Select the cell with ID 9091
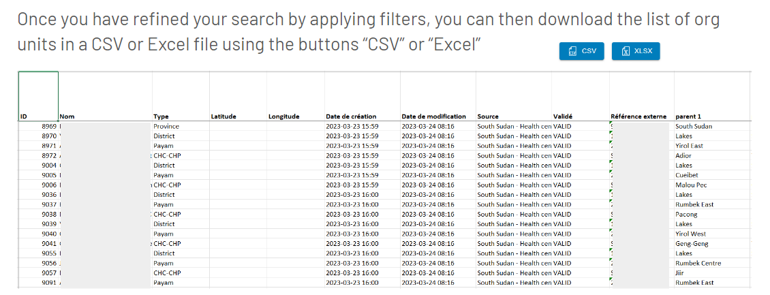770x295 pixels. [38, 283]
